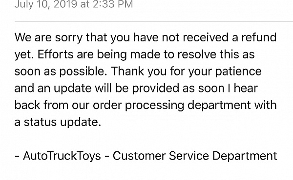The image size is (293, 180).
Task: Click the horizontal divider line under the date
Action: (x=154, y=21)
